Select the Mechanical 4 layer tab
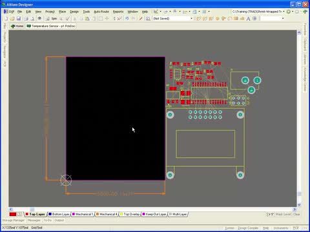 point(107,214)
